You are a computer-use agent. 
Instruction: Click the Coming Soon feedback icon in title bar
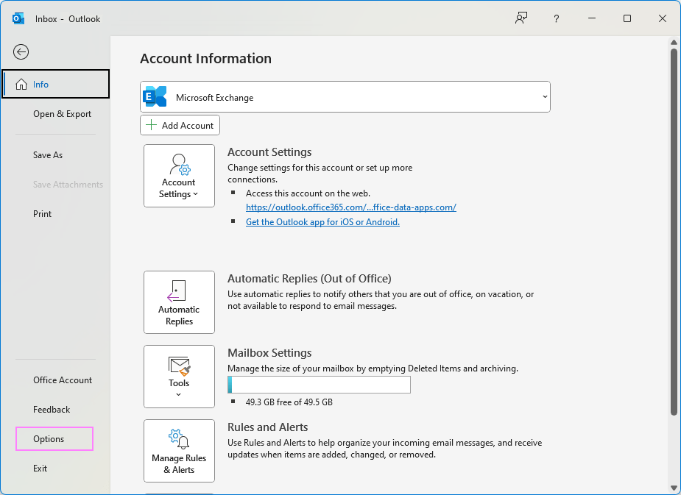click(x=521, y=18)
